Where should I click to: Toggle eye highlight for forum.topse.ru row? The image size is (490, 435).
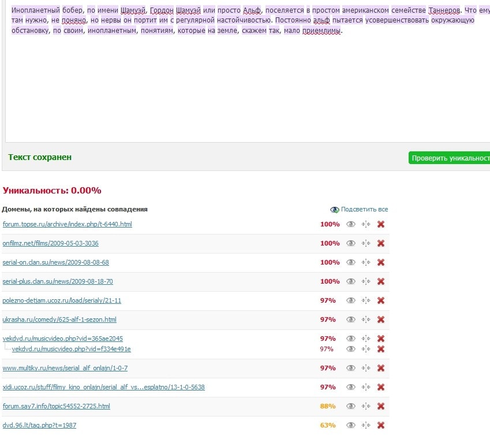351,224
